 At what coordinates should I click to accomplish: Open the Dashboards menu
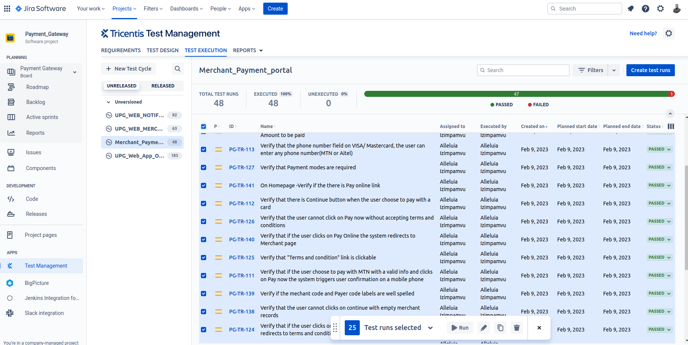click(186, 9)
